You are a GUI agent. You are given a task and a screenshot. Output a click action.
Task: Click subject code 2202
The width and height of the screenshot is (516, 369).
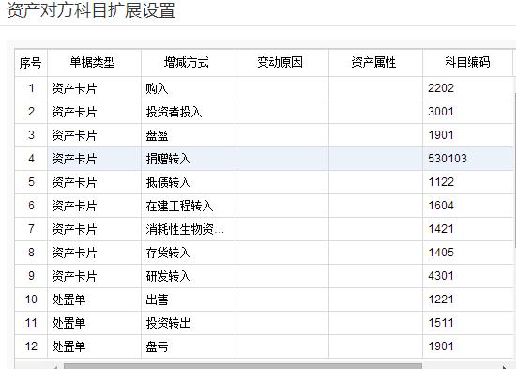tap(441, 88)
